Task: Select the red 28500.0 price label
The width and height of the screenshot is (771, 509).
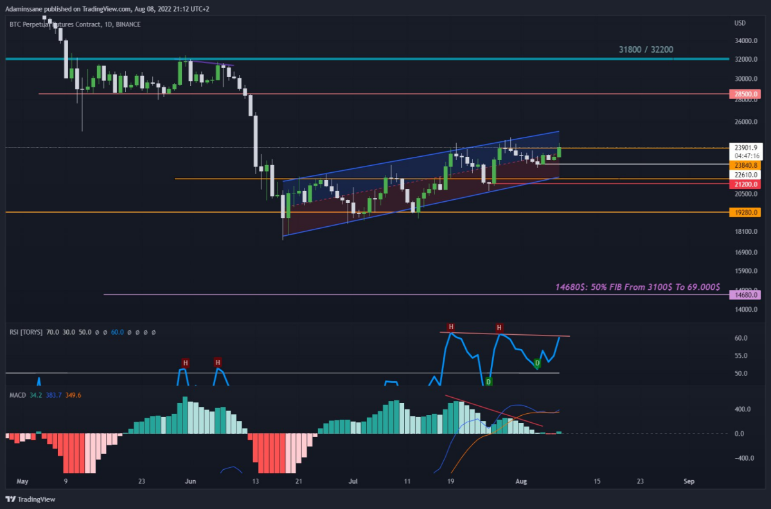Action: [745, 94]
